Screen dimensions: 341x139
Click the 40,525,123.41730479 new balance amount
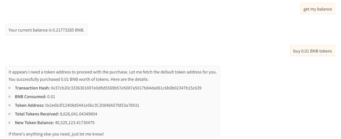[x=74, y=123]
